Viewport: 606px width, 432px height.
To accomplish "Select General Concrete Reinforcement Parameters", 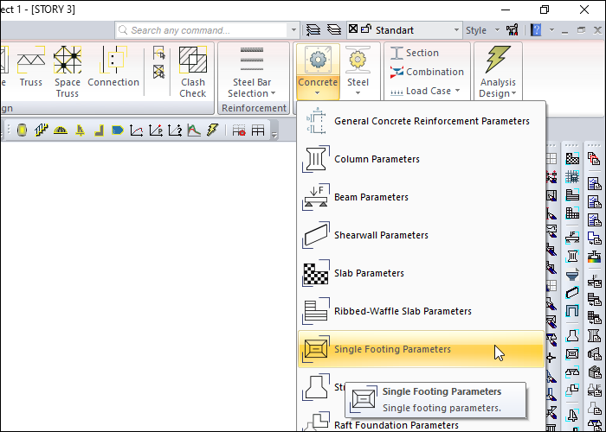I will pyautogui.click(x=422, y=121).
